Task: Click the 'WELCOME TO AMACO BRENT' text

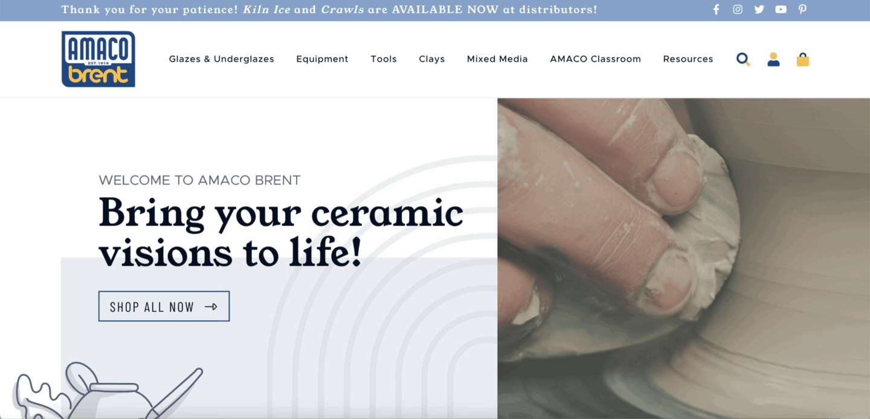Action: coord(199,180)
